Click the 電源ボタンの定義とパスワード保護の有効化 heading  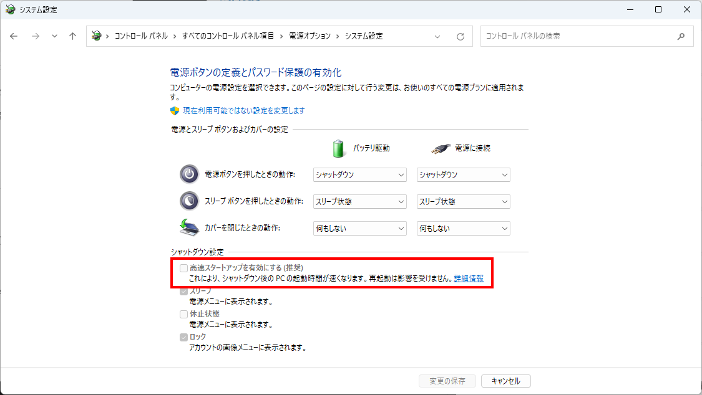click(256, 72)
